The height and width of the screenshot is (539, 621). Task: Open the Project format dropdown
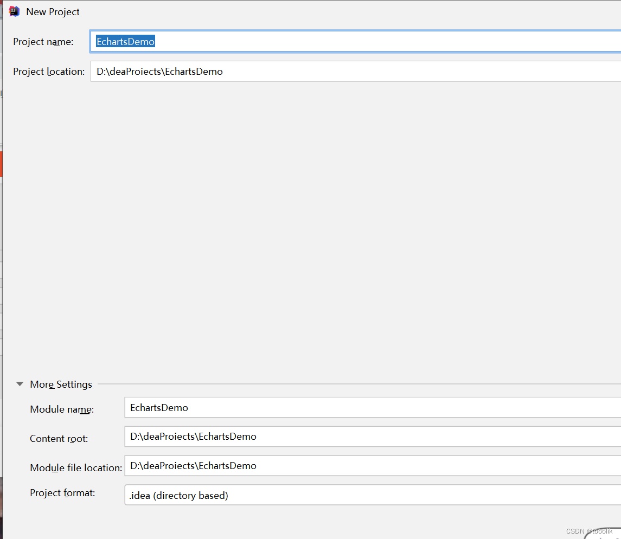pyautogui.click(x=372, y=495)
